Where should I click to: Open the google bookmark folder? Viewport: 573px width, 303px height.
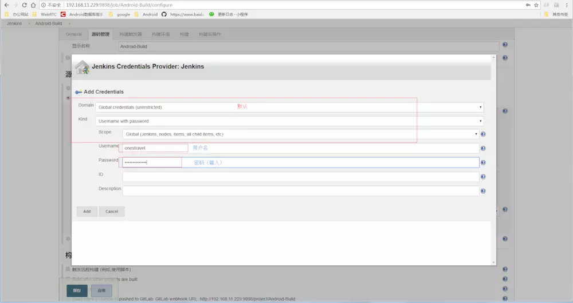click(120, 14)
